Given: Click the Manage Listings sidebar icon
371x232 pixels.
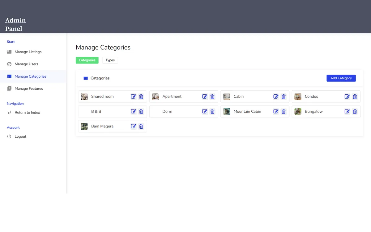Looking at the screenshot, I should click(9, 52).
